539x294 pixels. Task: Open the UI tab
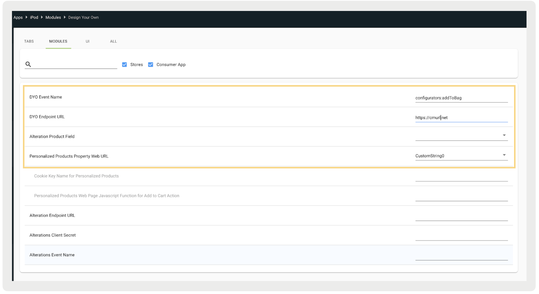tap(88, 41)
